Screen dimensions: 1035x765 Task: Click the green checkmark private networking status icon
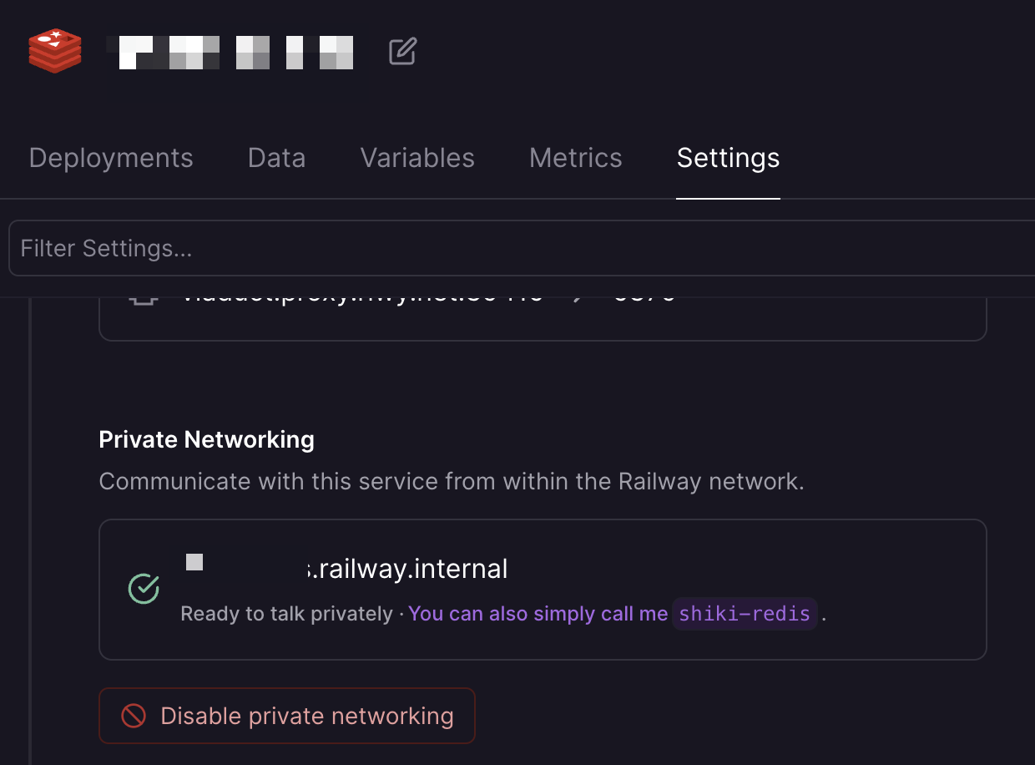point(144,589)
